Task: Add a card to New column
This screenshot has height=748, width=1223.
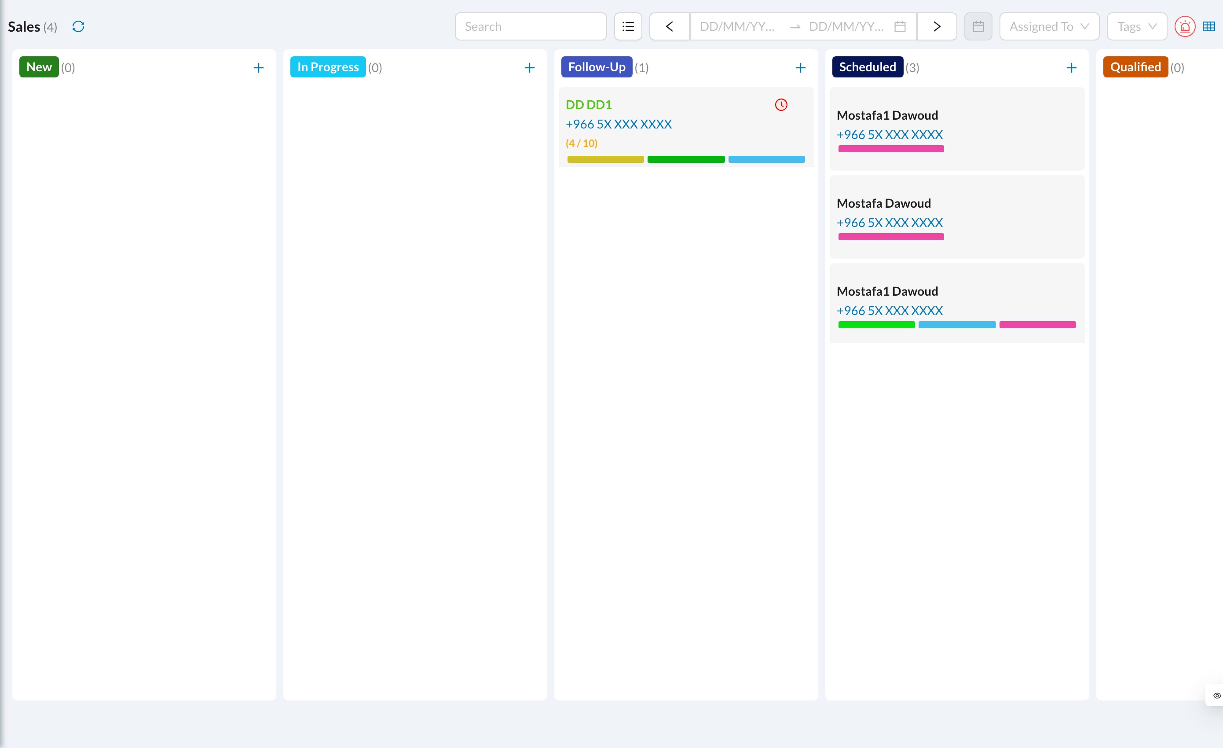Action: [259, 67]
